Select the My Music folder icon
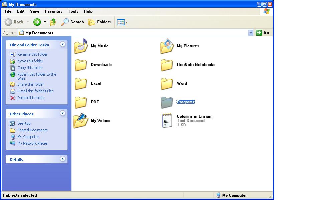 [x=81, y=46]
